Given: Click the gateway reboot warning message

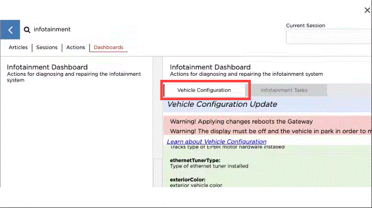Looking at the screenshot, I should tap(241, 122).
